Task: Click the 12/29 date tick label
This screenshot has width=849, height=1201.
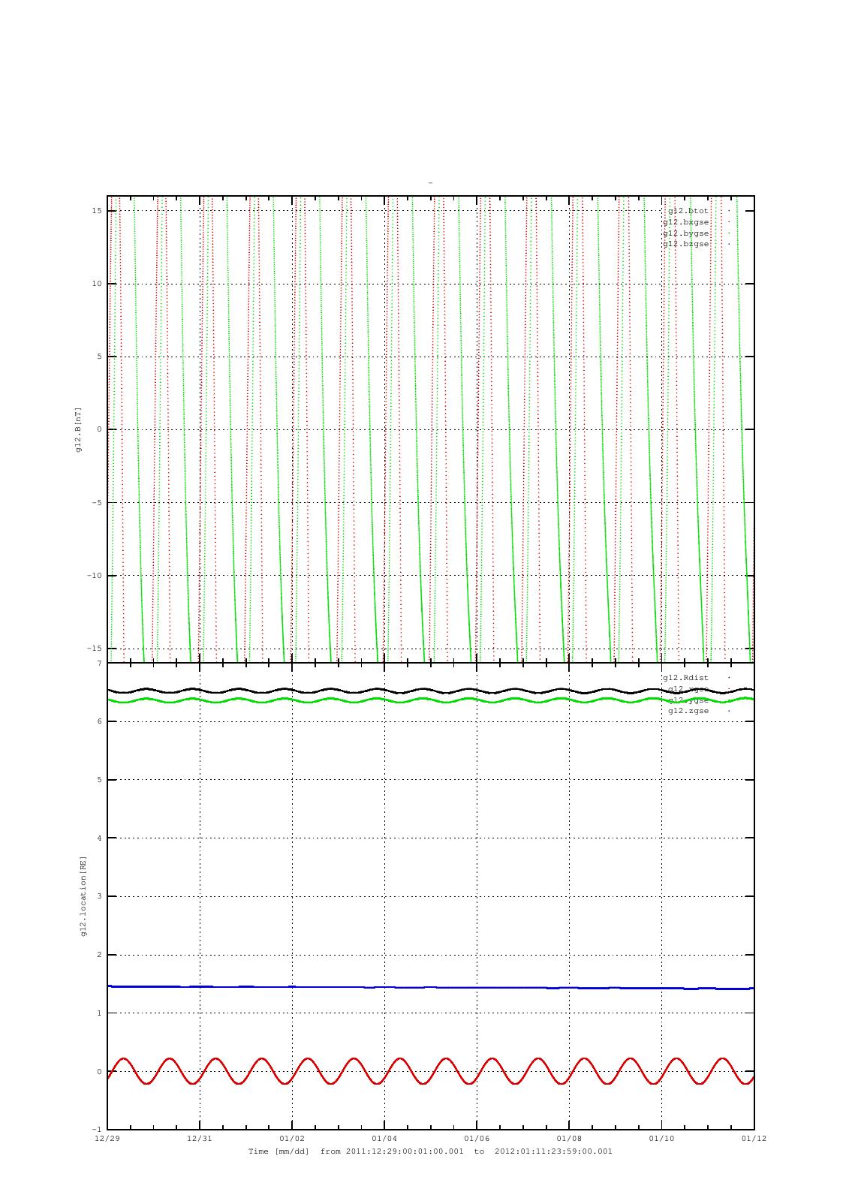Action: coord(107,1139)
